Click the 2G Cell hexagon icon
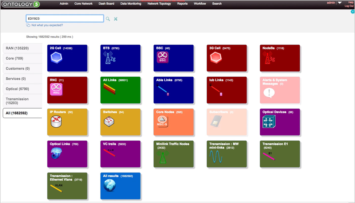 tap(56, 57)
